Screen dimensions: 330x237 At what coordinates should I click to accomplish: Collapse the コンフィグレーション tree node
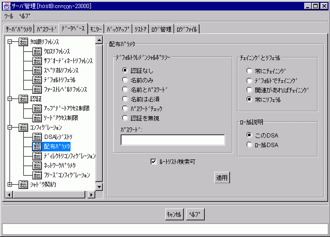[x=10, y=128]
